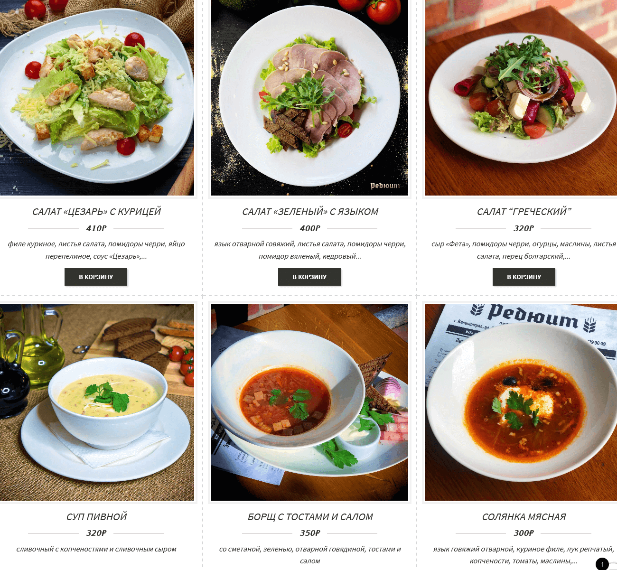Image resolution: width=617 pixels, height=570 pixels.
Task: Add Greek salad to cart
Action: click(x=524, y=277)
